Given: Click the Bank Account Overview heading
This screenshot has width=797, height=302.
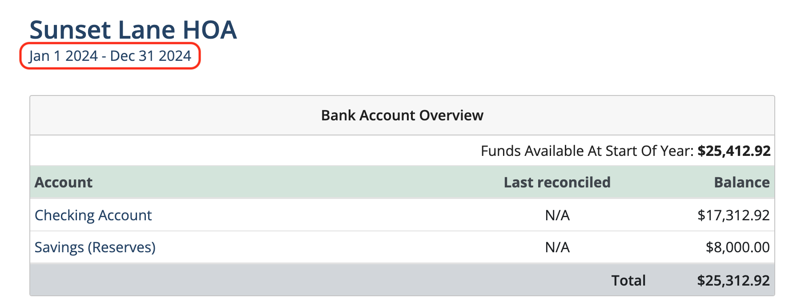Looking at the screenshot, I should coord(402,115).
